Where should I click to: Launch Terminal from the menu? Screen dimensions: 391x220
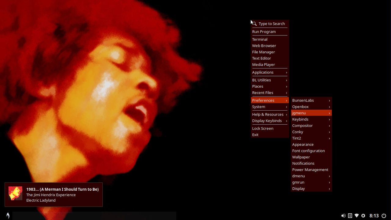point(270,39)
